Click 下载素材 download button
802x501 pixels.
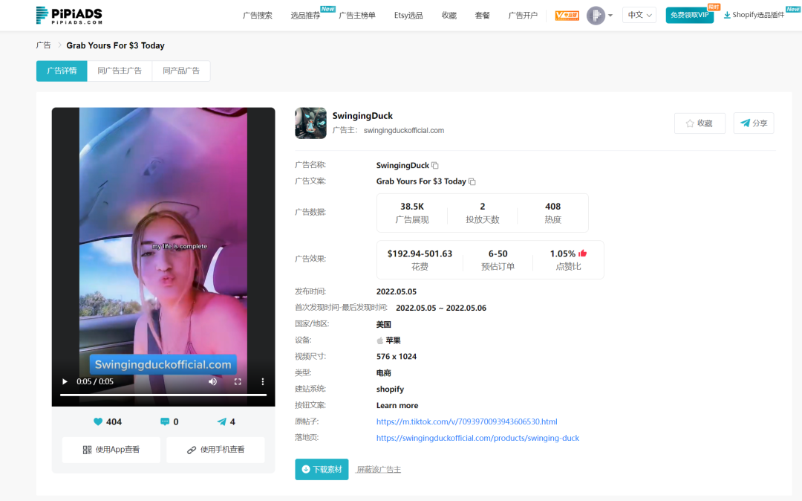pyautogui.click(x=322, y=469)
